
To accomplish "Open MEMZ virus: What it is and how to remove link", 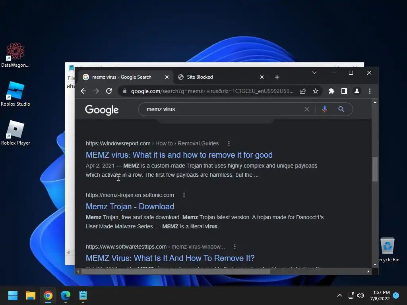I will pyautogui.click(x=179, y=155).
